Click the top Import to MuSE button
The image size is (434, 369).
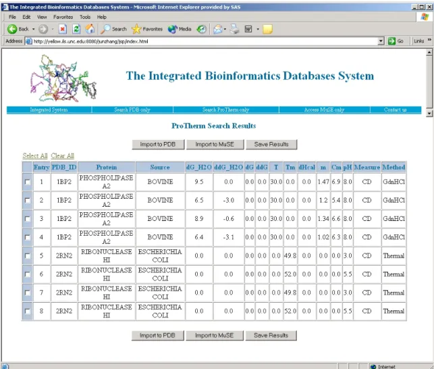[215, 145]
